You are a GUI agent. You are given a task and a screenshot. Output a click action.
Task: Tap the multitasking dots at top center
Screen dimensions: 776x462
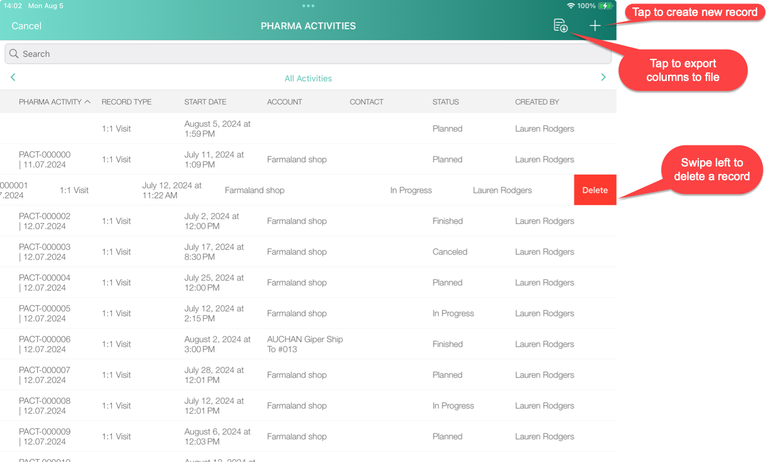[x=308, y=6]
